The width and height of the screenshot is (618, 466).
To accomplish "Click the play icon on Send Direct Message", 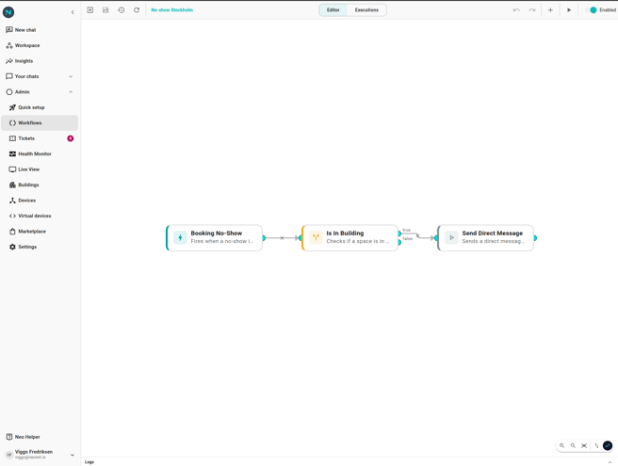I will (451, 237).
